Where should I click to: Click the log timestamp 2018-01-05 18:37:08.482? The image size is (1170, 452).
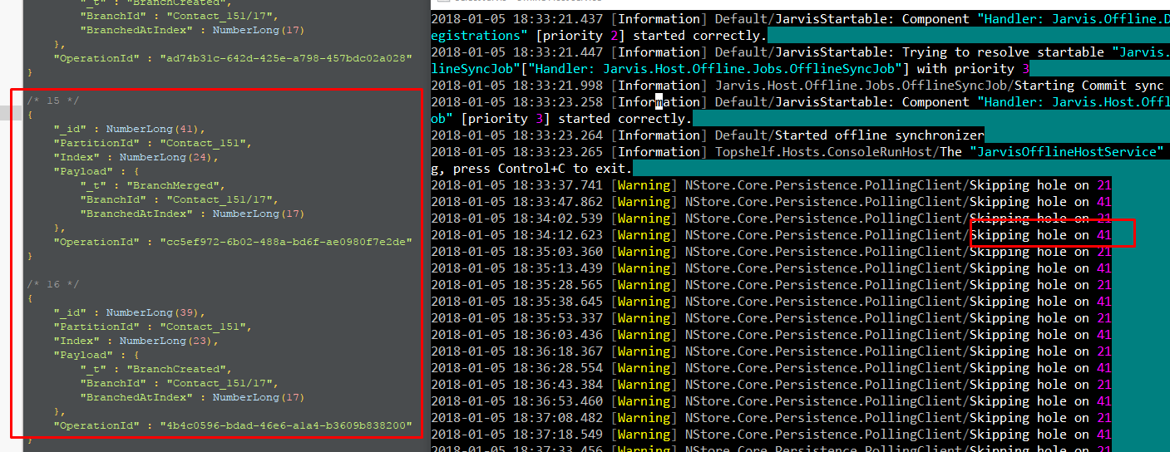[x=519, y=417]
